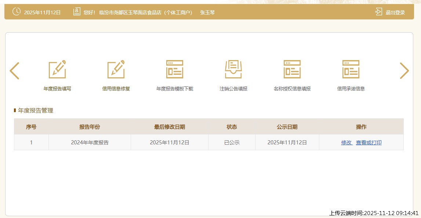This screenshot has height=218, width=421.
Task: Click 修改 link for 2024 report
Action: click(x=346, y=143)
